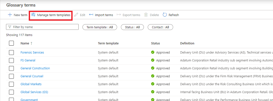Check the General Construction row checkbox
273x101 pixels.
tap(11, 68)
